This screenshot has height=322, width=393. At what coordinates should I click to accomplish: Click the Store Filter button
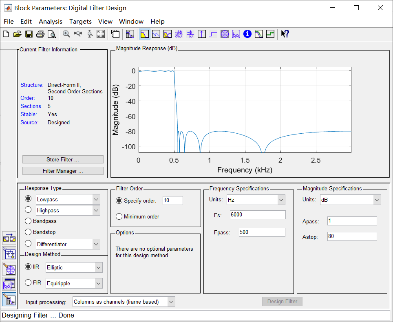pos(63,159)
